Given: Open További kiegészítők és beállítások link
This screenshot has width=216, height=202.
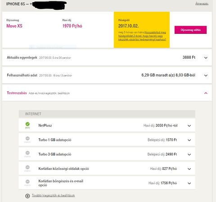Looking at the screenshot, I should tap(54, 196).
